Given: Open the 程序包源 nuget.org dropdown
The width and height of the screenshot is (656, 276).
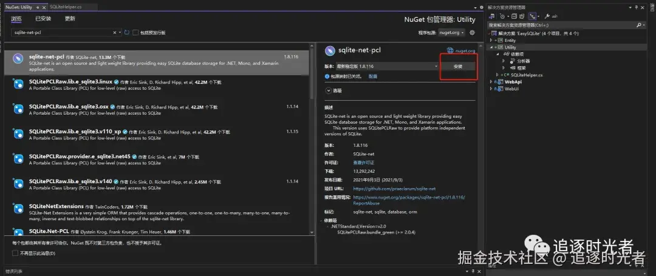Looking at the screenshot, I should click(x=452, y=33).
